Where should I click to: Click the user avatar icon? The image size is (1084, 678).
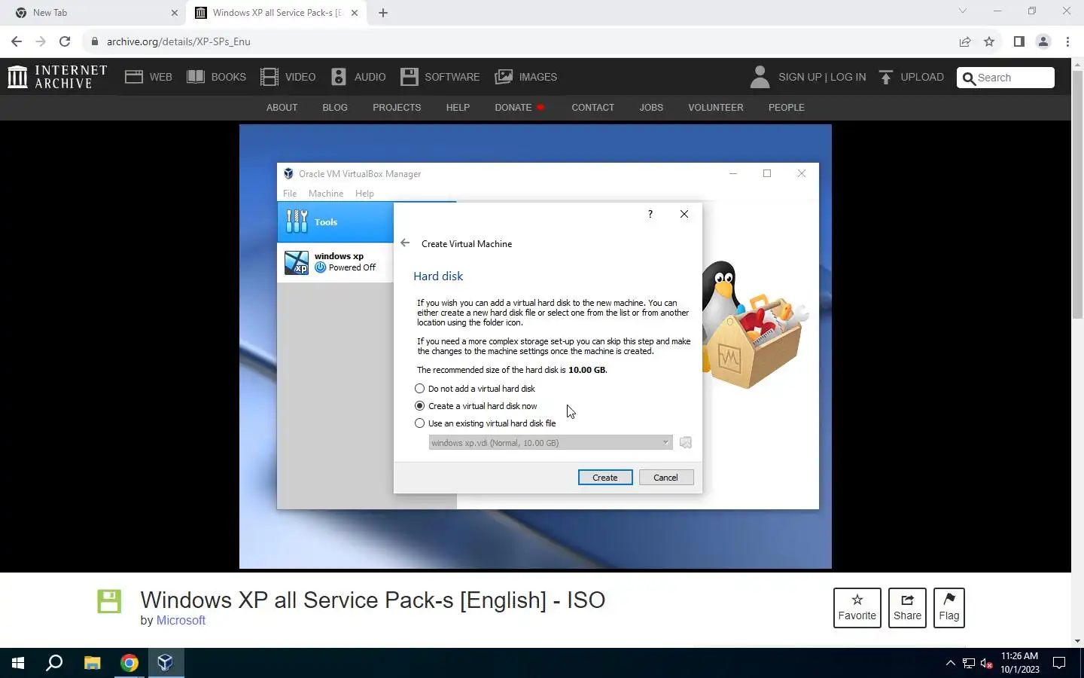click(x=760, y=77)
